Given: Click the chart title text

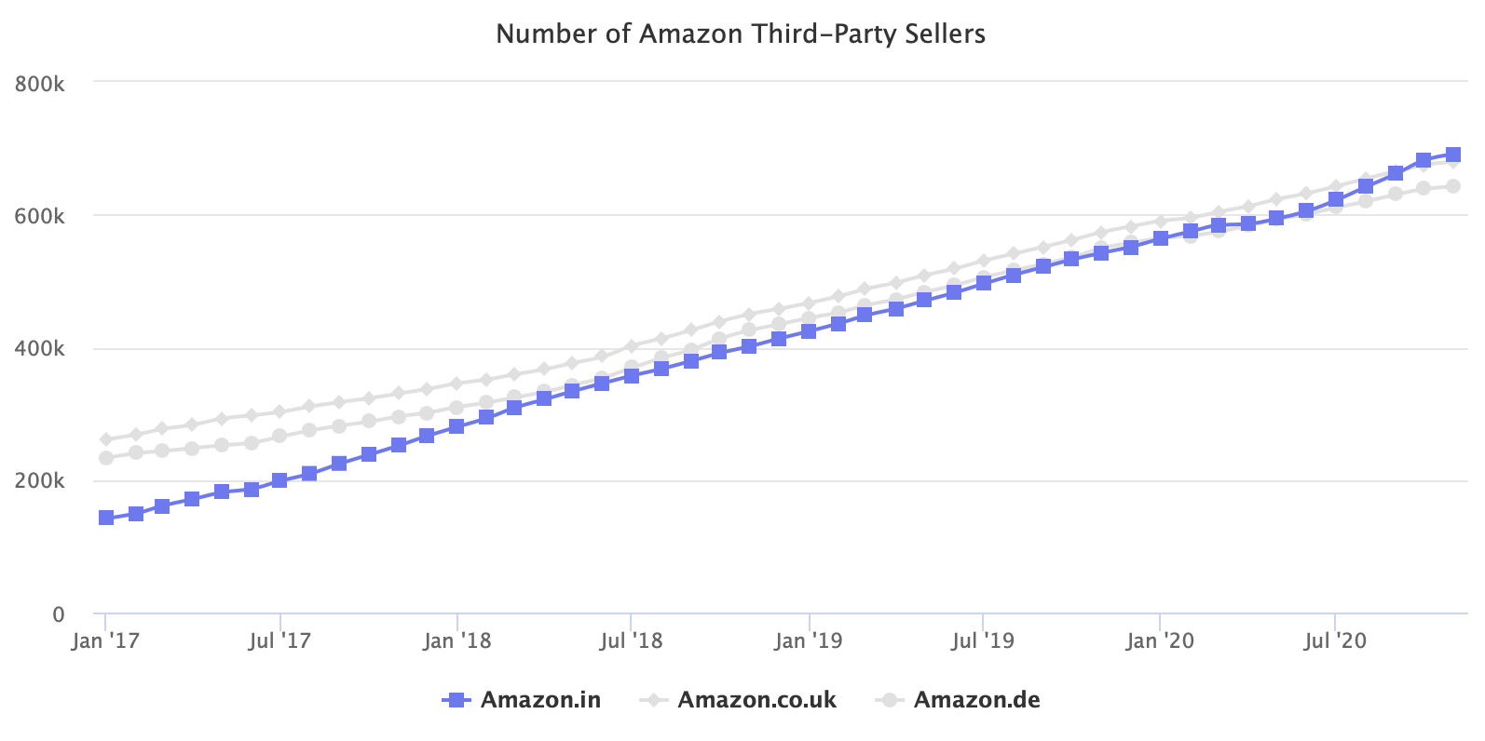Looking at the screenshot, I should tap(741, 34).
